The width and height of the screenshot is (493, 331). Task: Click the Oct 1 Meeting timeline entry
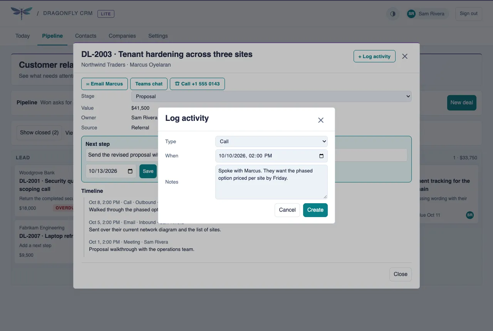142,246
